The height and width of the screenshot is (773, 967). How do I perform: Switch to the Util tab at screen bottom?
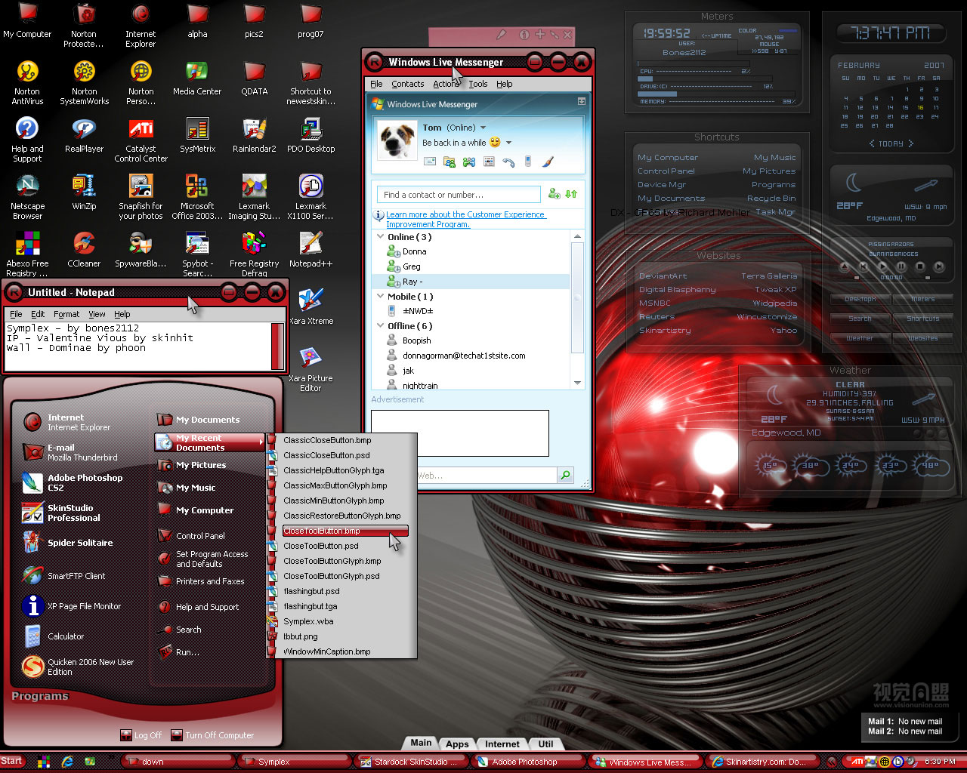(546, 744)
